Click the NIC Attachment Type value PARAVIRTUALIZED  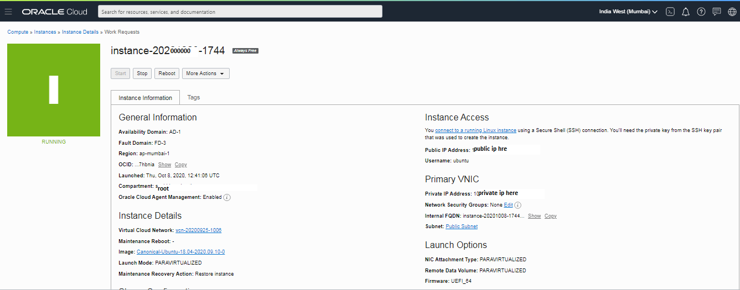[x=503, y=260]
